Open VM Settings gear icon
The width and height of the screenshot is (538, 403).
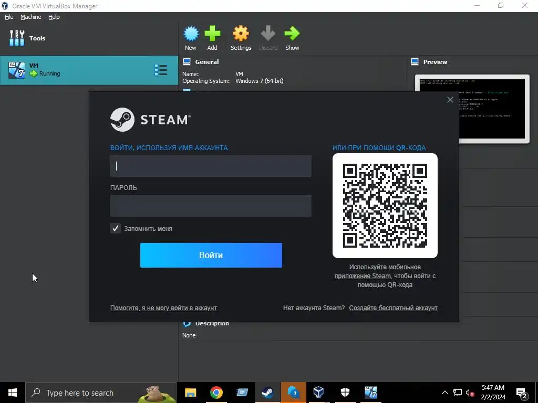(241, 34)
